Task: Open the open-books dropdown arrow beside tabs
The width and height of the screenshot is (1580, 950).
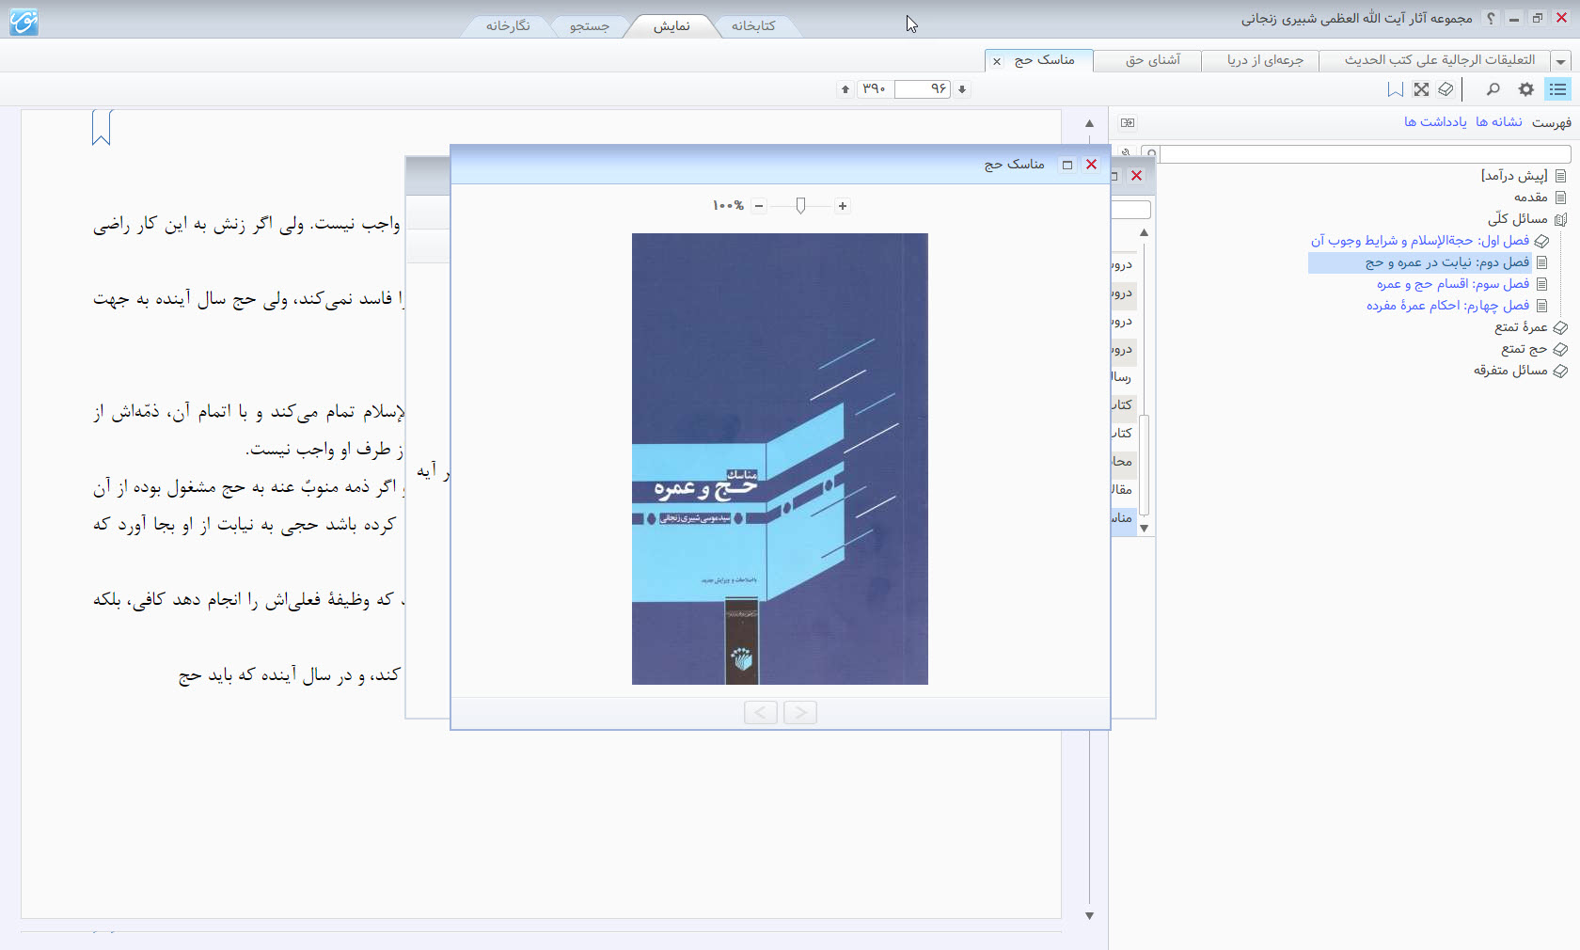Action: point(1561,61)
